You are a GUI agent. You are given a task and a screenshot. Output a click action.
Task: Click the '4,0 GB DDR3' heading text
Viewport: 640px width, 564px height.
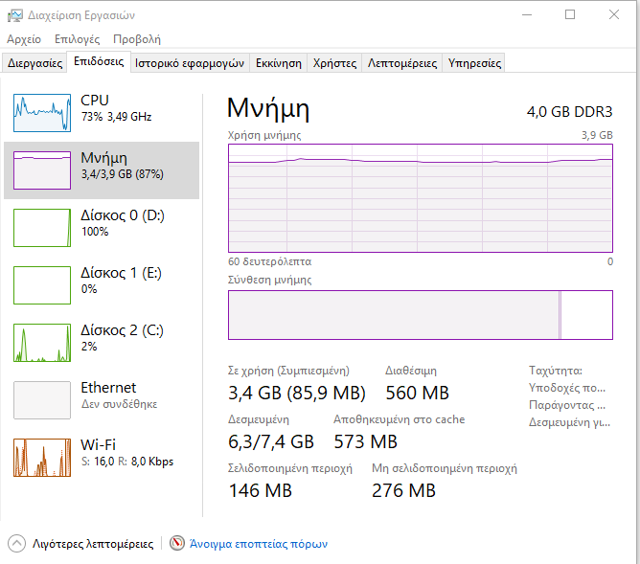tap(569, 112)
